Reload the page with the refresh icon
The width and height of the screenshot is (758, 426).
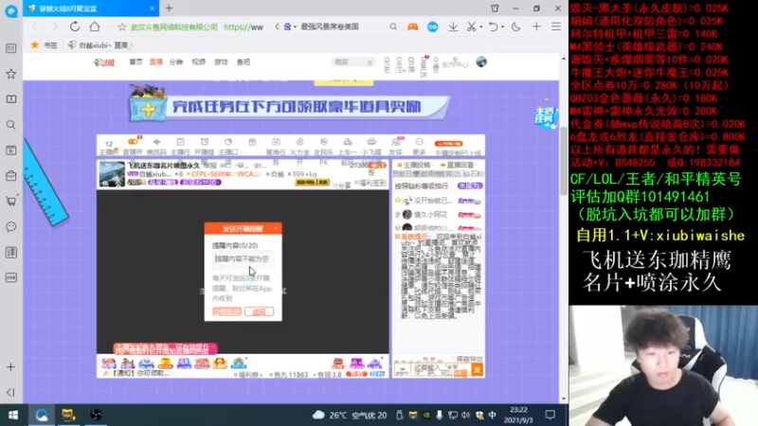click(x=75, y=27)
